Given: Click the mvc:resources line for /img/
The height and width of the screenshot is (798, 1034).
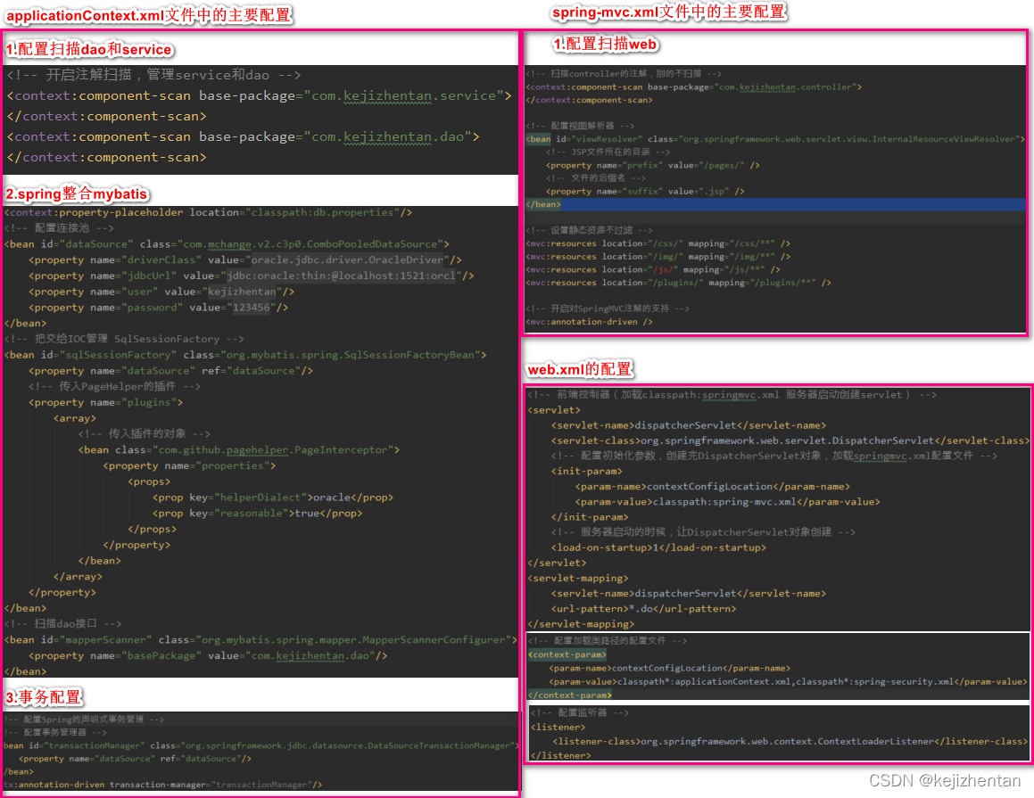Looking at the screenshot, I should pos(658,256).
